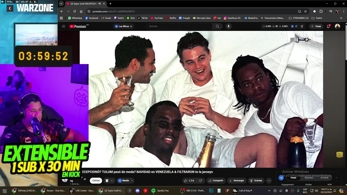Image resolution: width=347 pixels, height=195 pixels.
Task: Open the WhatsApp bookmark
Action: tap(75, 18)
